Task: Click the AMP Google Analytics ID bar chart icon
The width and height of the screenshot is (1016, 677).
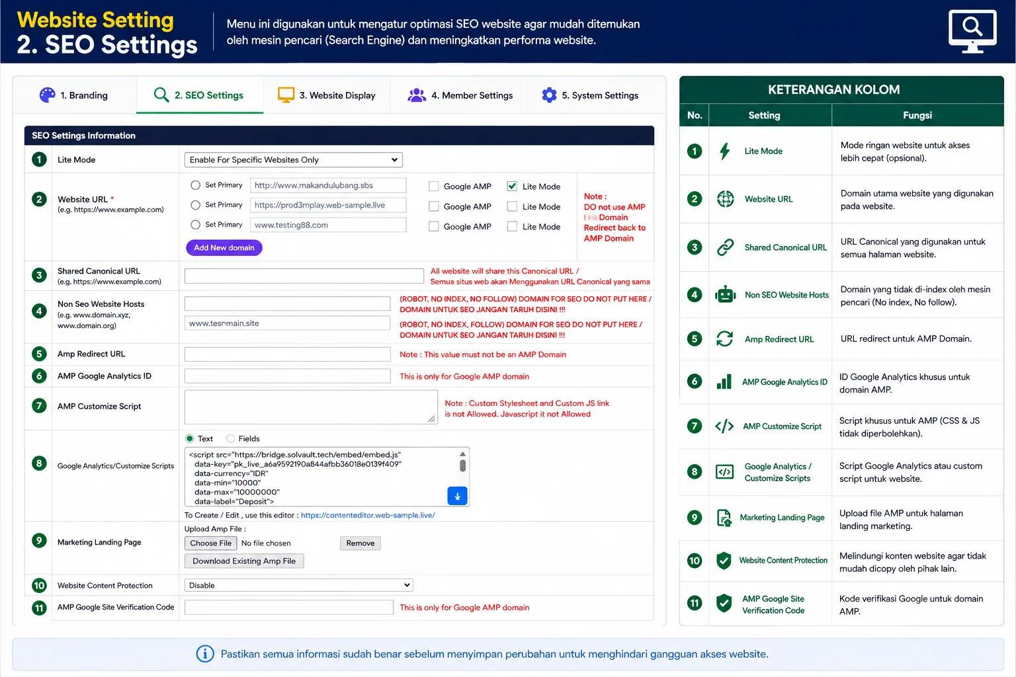Action: click(x=724, y=381)
